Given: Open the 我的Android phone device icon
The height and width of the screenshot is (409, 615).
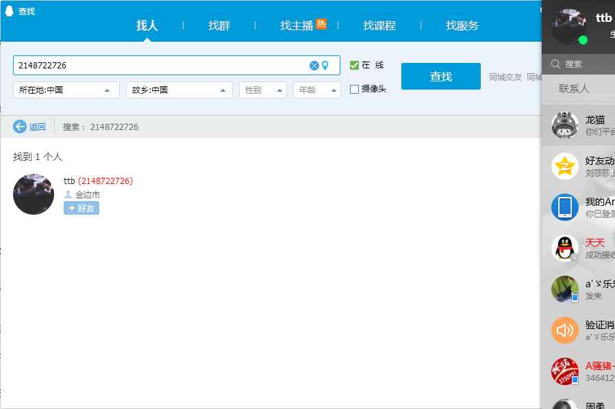Looking at the screenshot, I should click(x=565, y=207).
